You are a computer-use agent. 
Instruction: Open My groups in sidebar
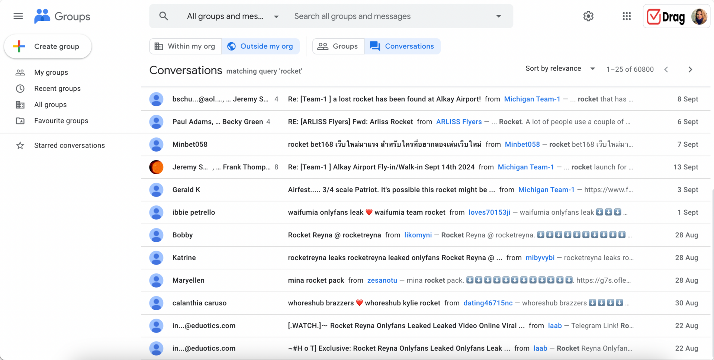pyautogui.click(x=51, y=72)
